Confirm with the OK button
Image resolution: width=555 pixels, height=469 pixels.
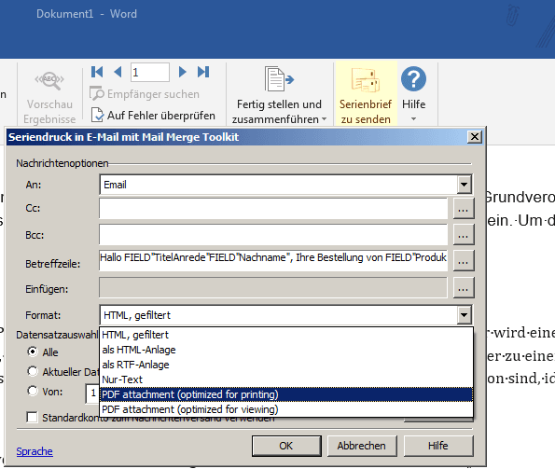[286, 446]
